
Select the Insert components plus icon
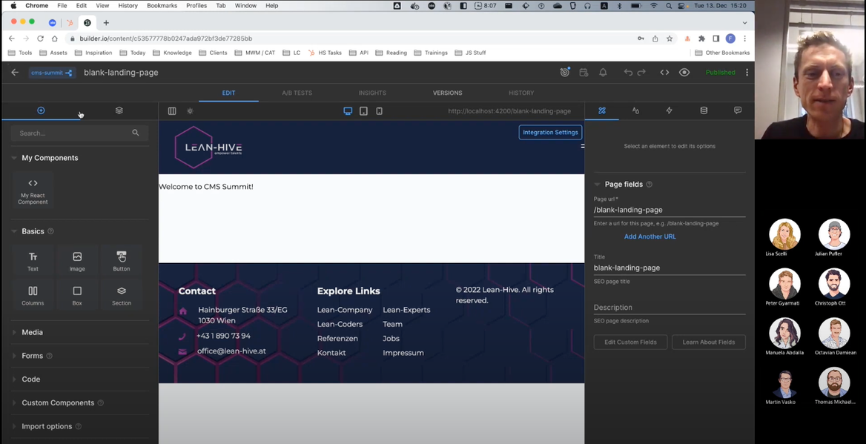[x=41, y=110]
